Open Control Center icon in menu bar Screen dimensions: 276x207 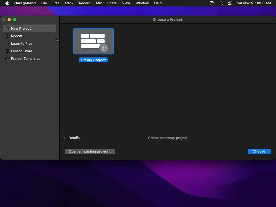click(x=230, y=3)
